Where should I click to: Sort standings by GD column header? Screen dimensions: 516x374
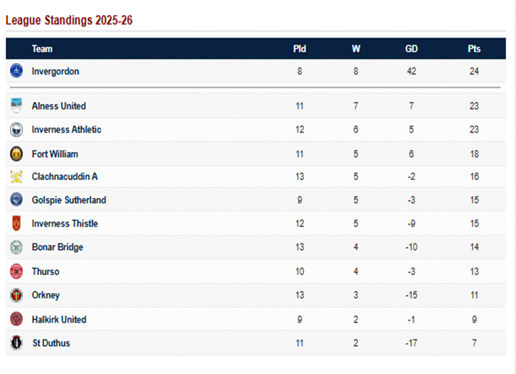(412, 49)
